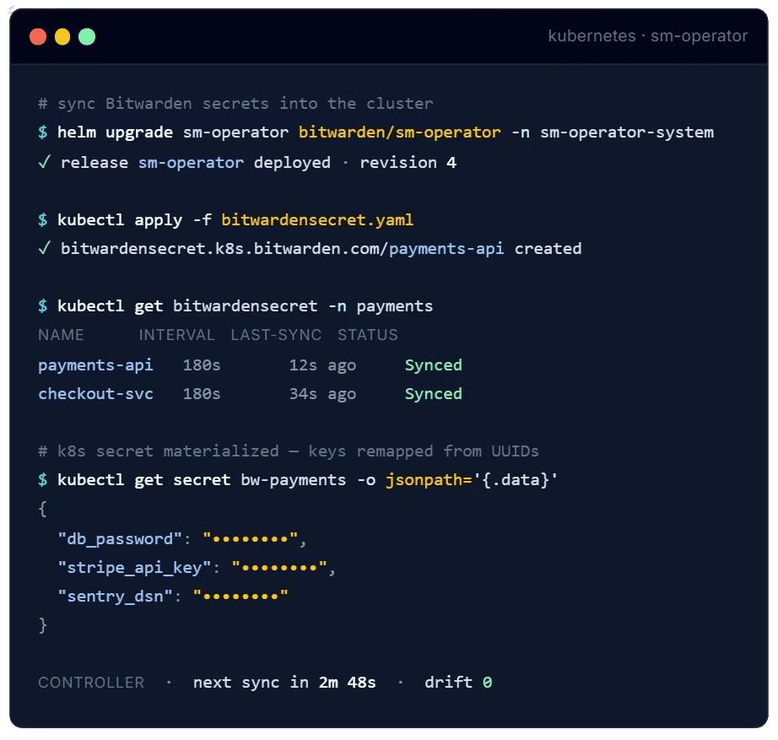This screenshot has height=740, width=778.
Task: Click the yellow 'bitwarden/sm-operator' chart name
Action: pos(399,132)
